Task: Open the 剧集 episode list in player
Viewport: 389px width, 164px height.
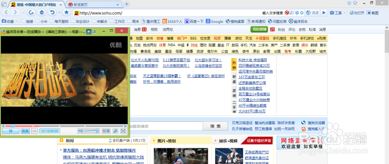Action: click(x=25, y=131)
